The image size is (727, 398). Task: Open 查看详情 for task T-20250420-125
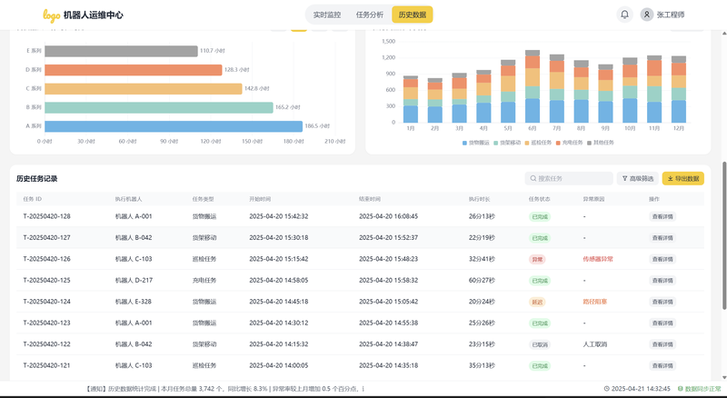click(662, 281)
